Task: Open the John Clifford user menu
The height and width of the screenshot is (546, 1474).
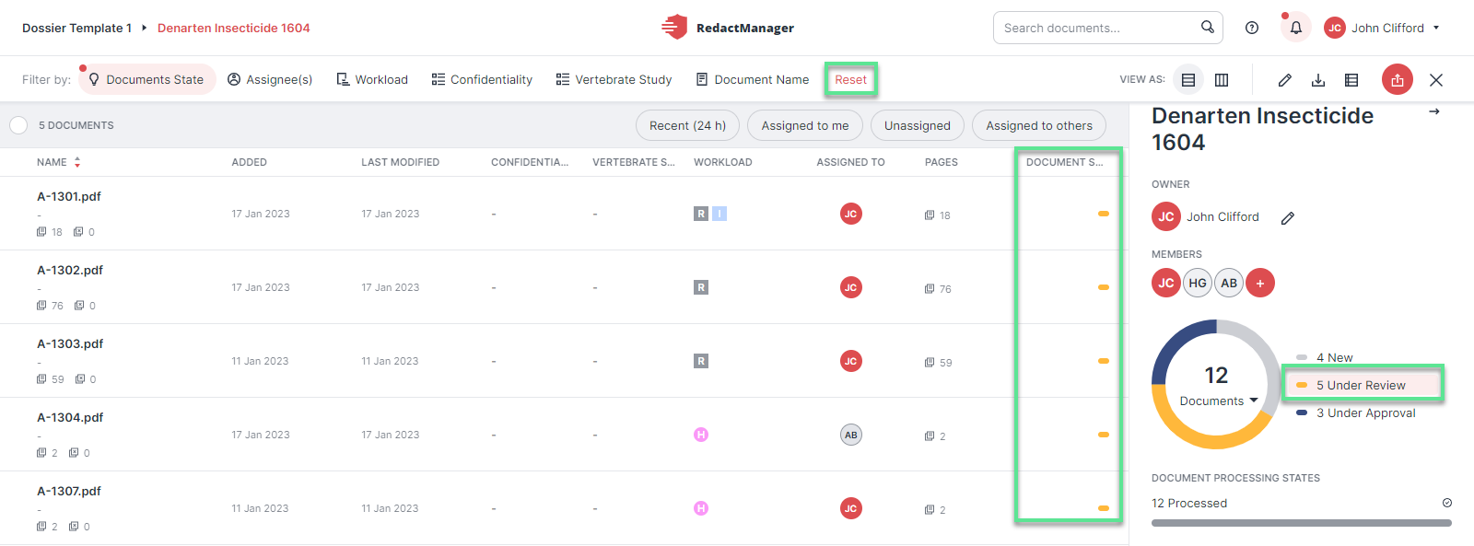Action: click(1382, 28)
